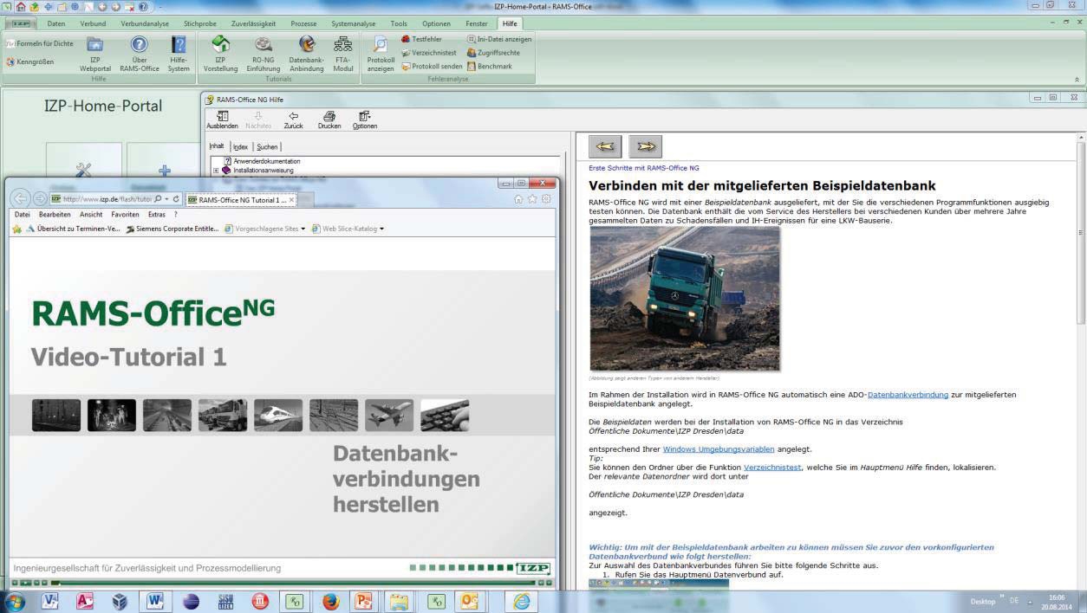Follow the Verzeichnistest link in help text
Screen dimensions: 1087x613
tap(772, 468)
